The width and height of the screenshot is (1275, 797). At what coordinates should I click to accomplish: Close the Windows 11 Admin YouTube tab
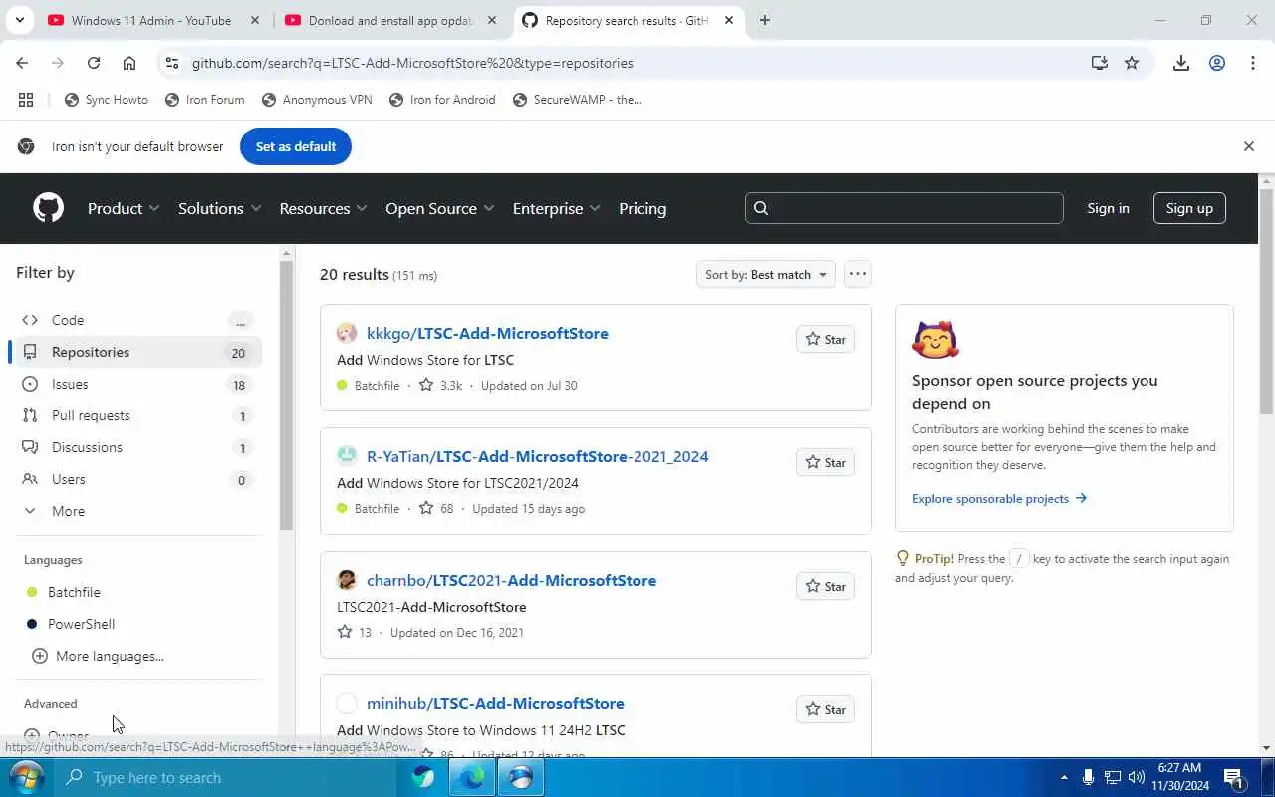pos(255,20)
